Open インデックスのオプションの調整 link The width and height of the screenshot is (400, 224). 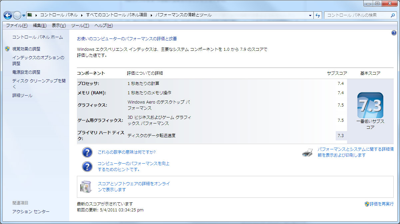[38, 60]
